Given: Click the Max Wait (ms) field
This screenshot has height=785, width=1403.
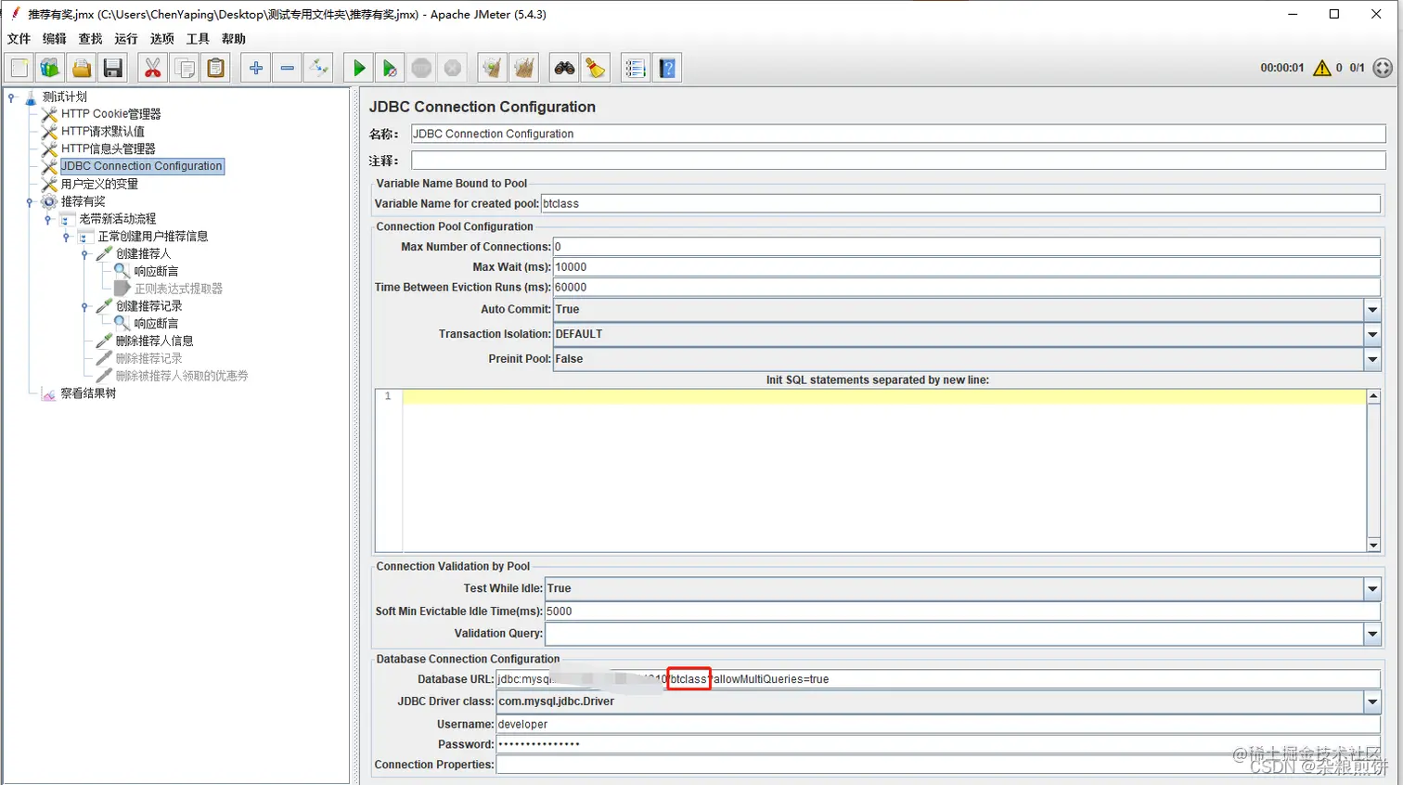Looking at the screenshot, I should pyautogui.click(x=967, y=267).
